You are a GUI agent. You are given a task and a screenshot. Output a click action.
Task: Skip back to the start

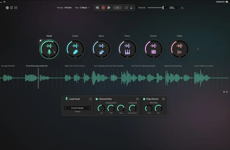(97, 8)
